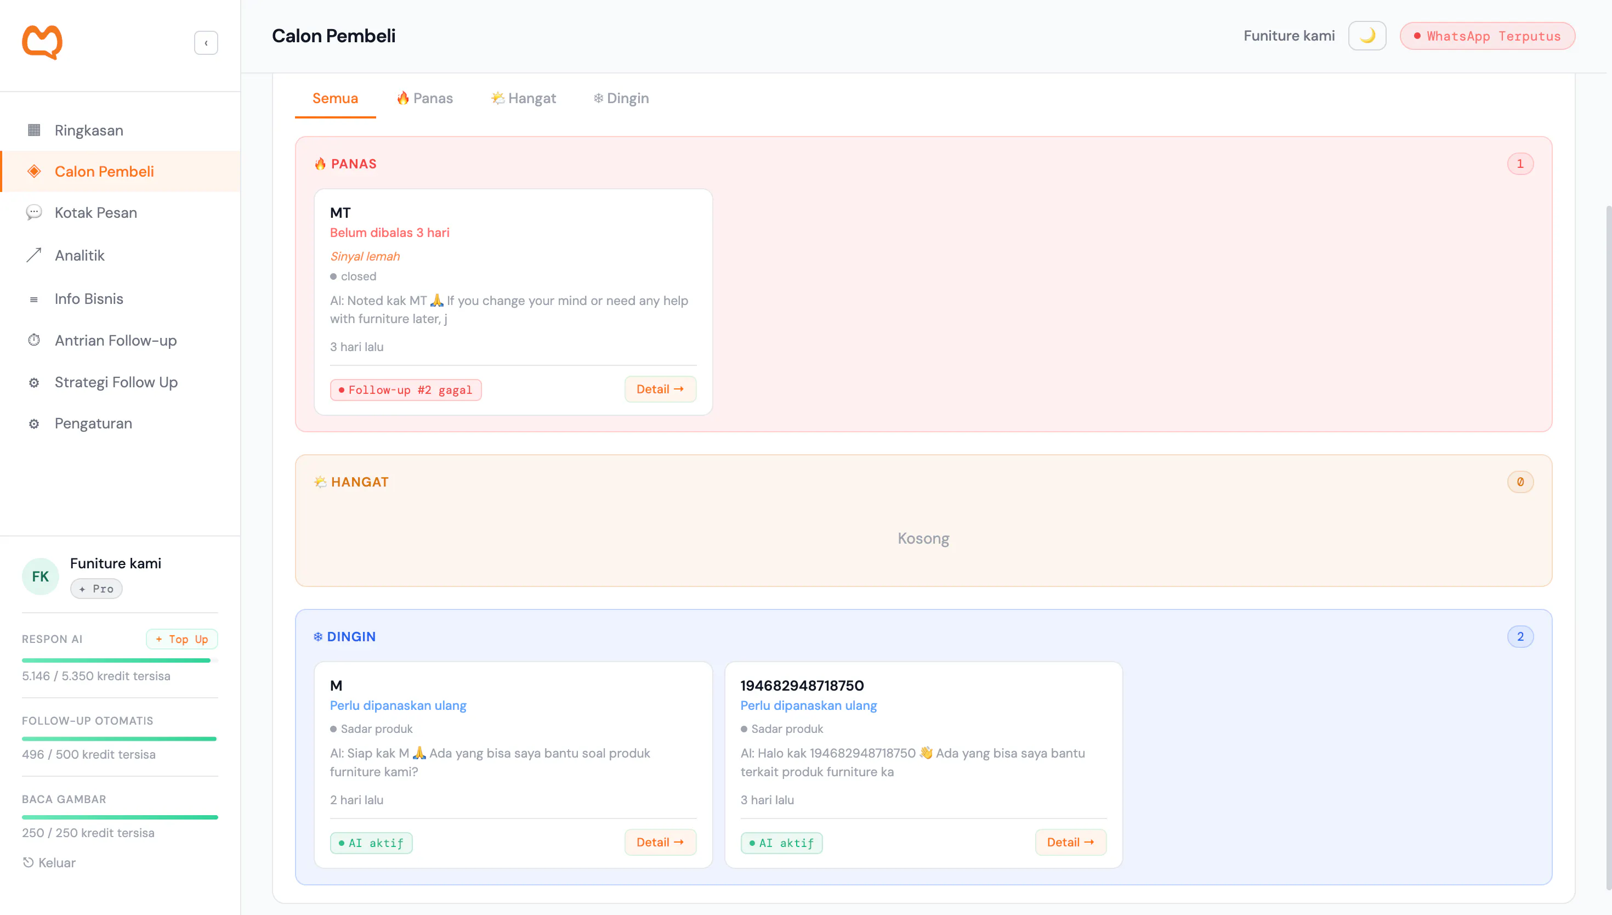Click the Calon Pembeli diamond icon

tap(34, 171)
